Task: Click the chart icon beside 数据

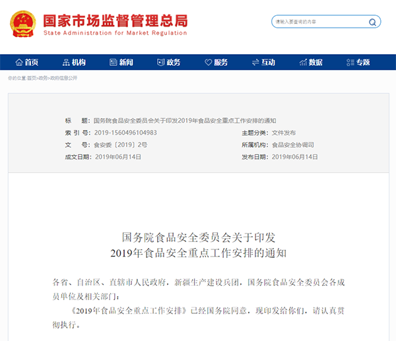Action: (x=303, y=62)
